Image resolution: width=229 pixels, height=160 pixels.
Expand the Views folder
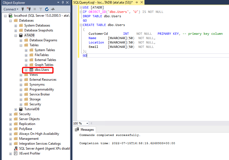21,75
